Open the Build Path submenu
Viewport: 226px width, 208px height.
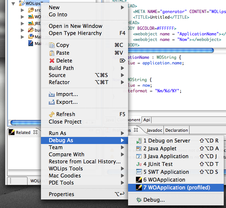[85, 68]
